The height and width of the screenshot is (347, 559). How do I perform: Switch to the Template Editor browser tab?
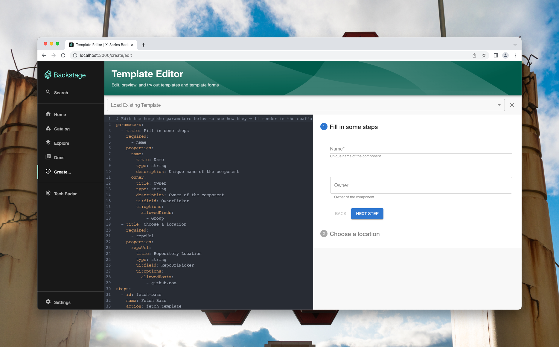click(x=99, y=45)
